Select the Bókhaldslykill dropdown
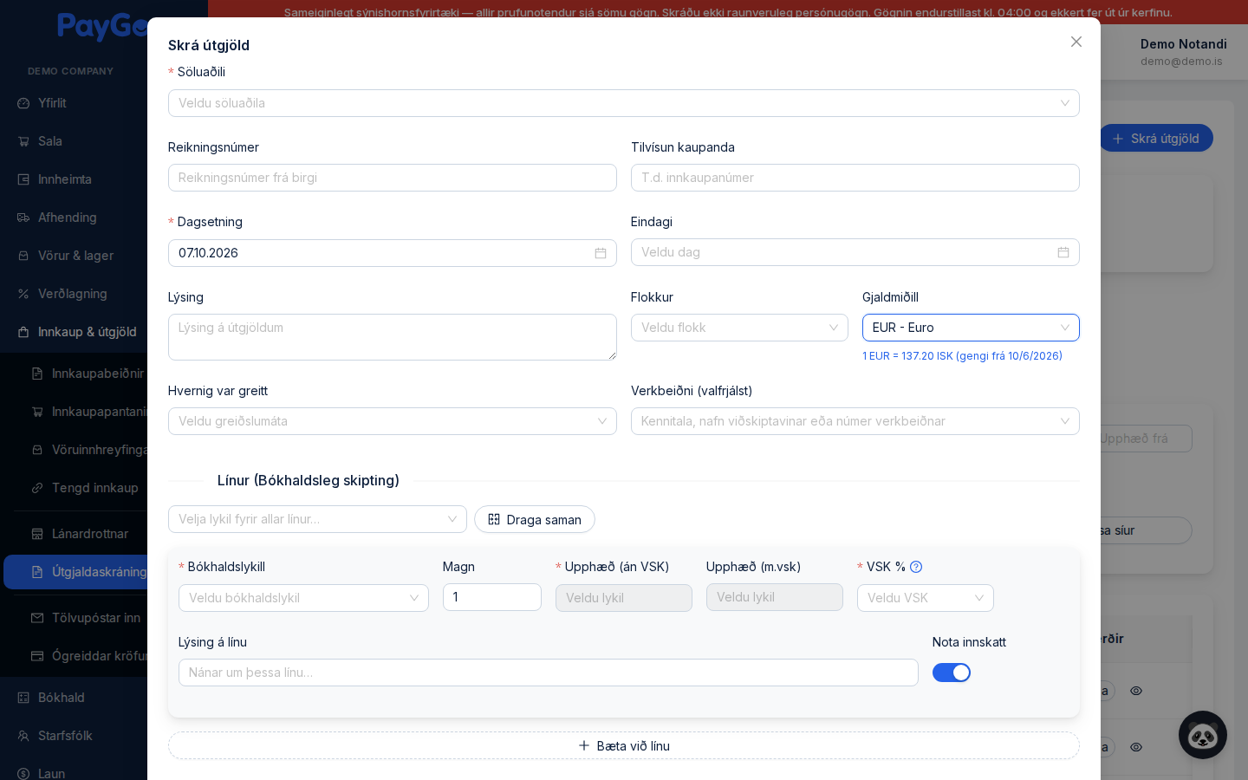The height and width of the screenshot is (780, 1248). pyautogui.click(x=303, y=598)
